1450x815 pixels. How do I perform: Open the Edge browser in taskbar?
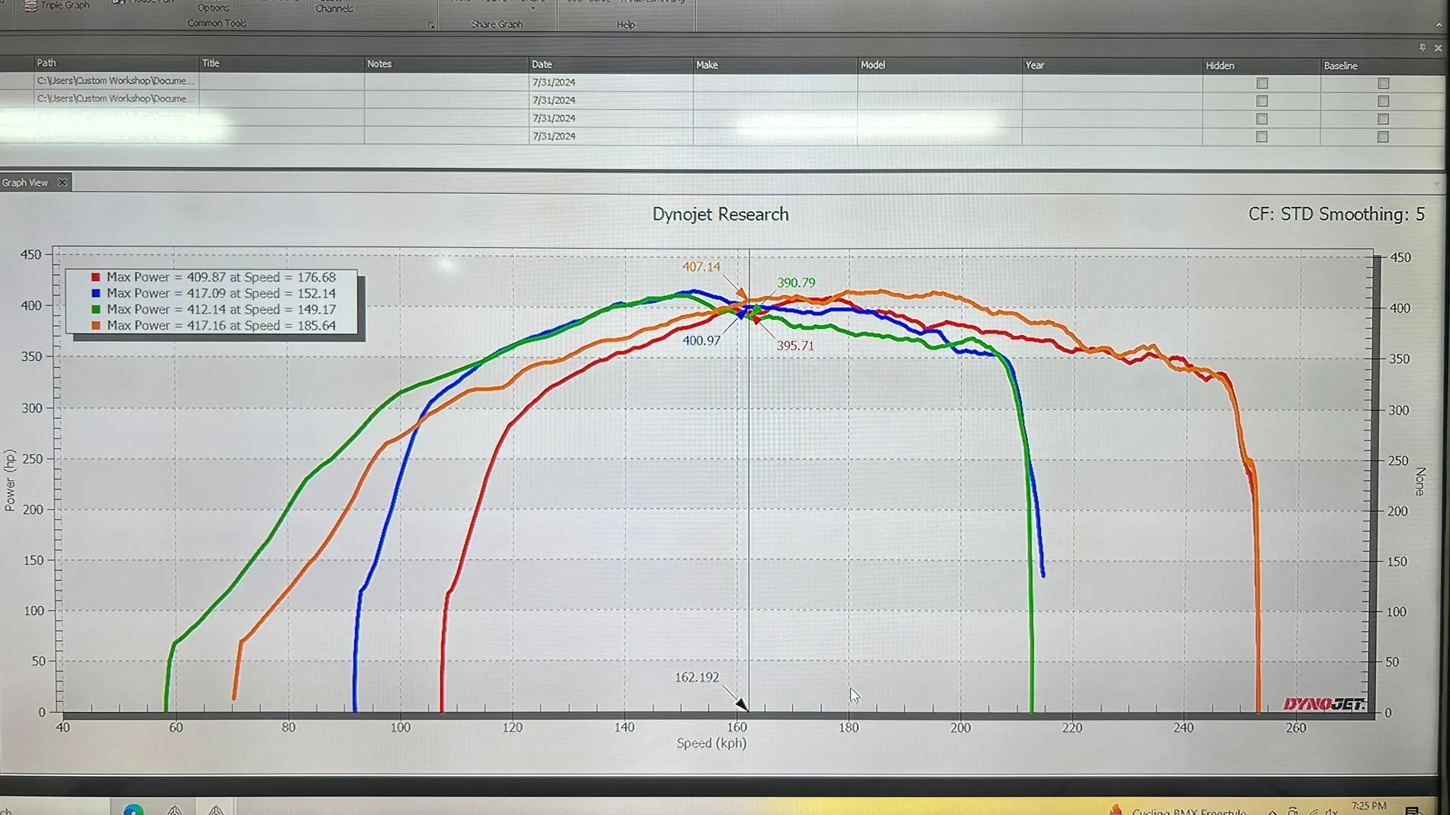click(x=134, y=809)
